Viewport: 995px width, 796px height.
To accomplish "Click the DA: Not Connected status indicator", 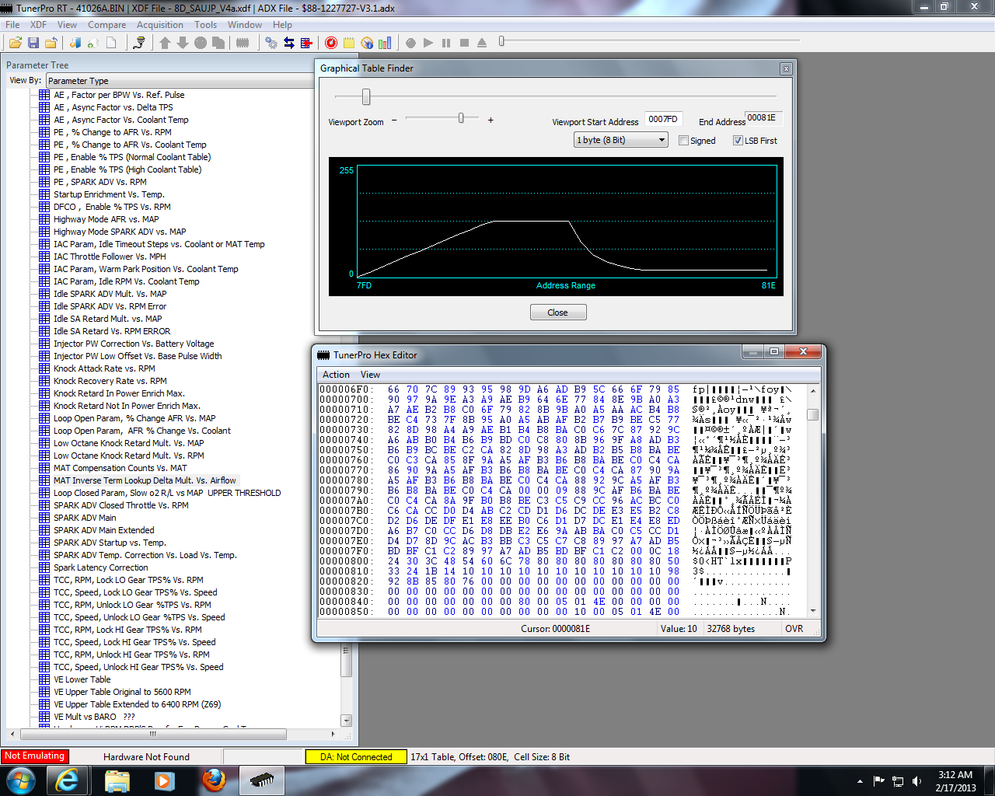I will [356, 756].
